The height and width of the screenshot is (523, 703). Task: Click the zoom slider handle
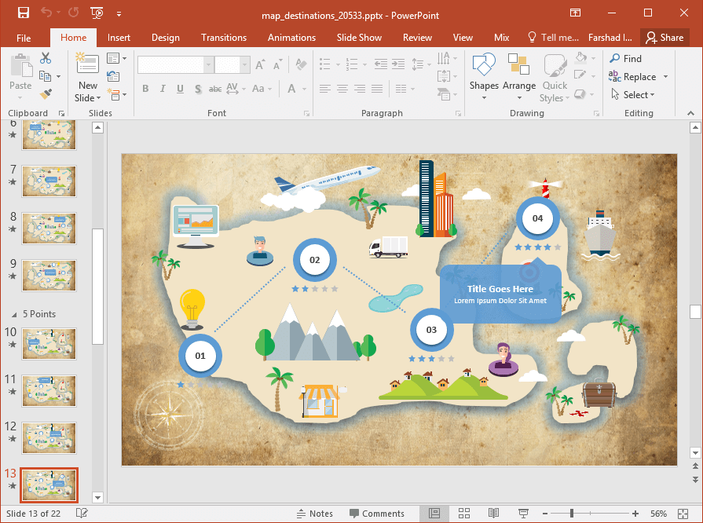coord(571,514)
